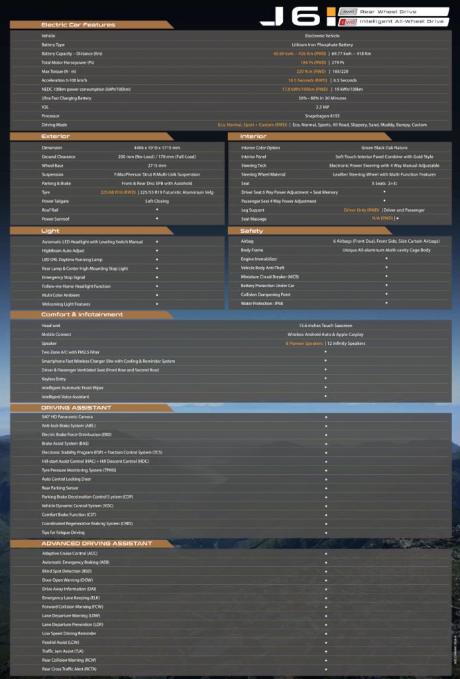The image size is (460, 679).
Task: Click the RWD badge icon
Action: [349, 12]
